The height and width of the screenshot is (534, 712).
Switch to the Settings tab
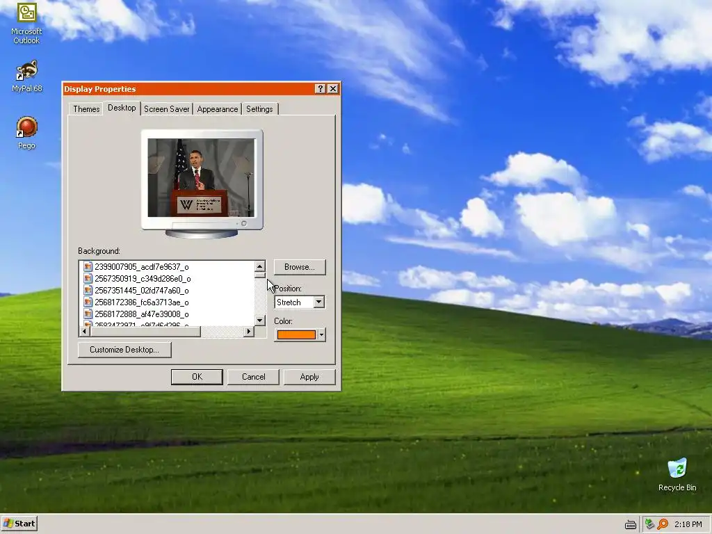259,109
